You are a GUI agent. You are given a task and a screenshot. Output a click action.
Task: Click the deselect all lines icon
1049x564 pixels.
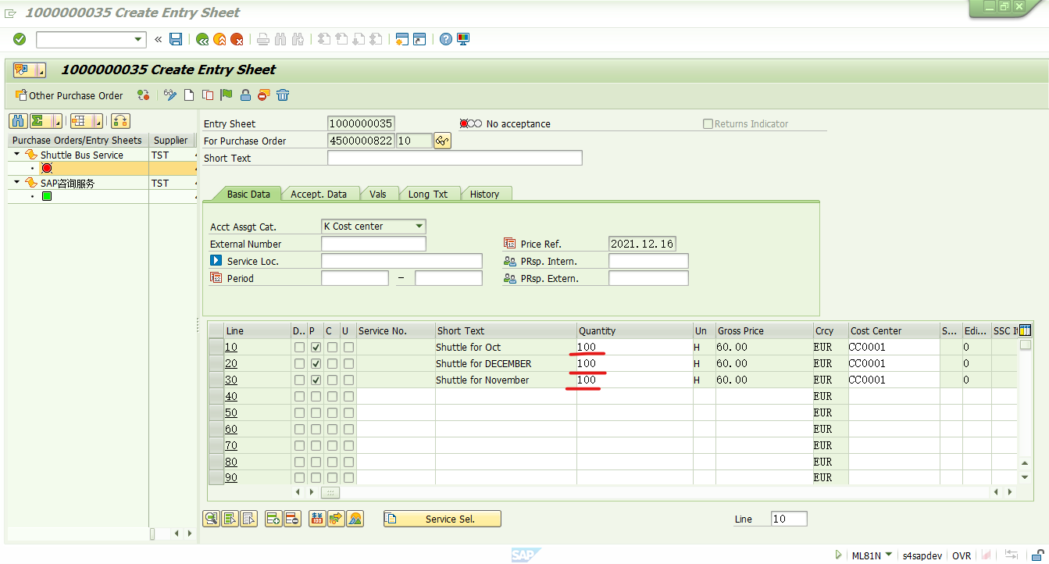point(248,518)
